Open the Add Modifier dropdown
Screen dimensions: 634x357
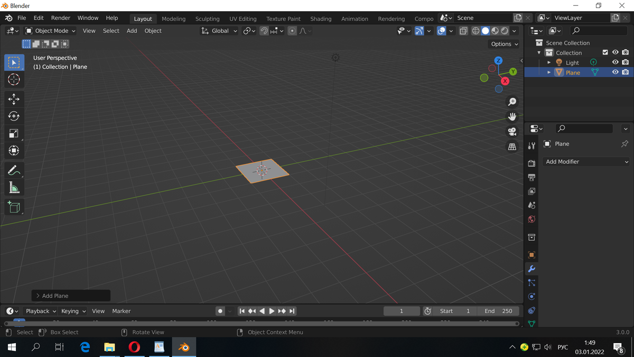pyautogui.click(x=586, y=162)
